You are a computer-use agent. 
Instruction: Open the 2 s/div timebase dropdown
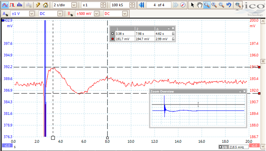pyautogui.click(x=74, y=5)
